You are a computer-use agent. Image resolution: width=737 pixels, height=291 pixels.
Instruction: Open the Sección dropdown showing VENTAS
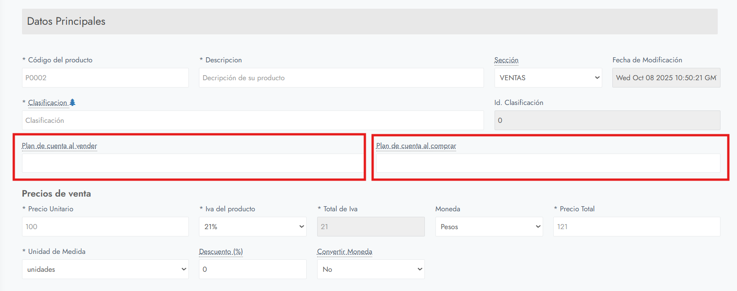tap(548, 78)
